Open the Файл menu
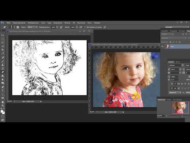This screenshot has width=190, height=143. pyautogui.click(x=9, y=23)
